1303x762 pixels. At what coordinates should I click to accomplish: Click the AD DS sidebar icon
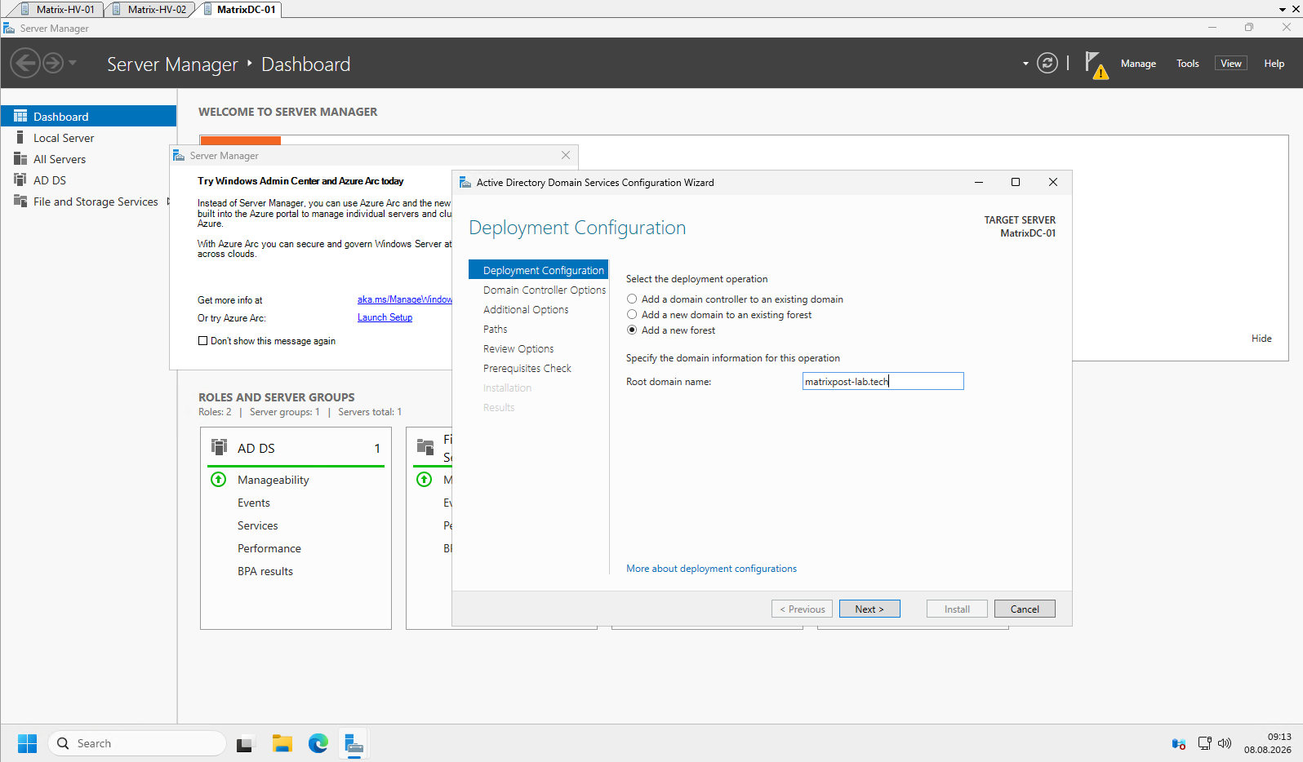[x=20, y=179]
